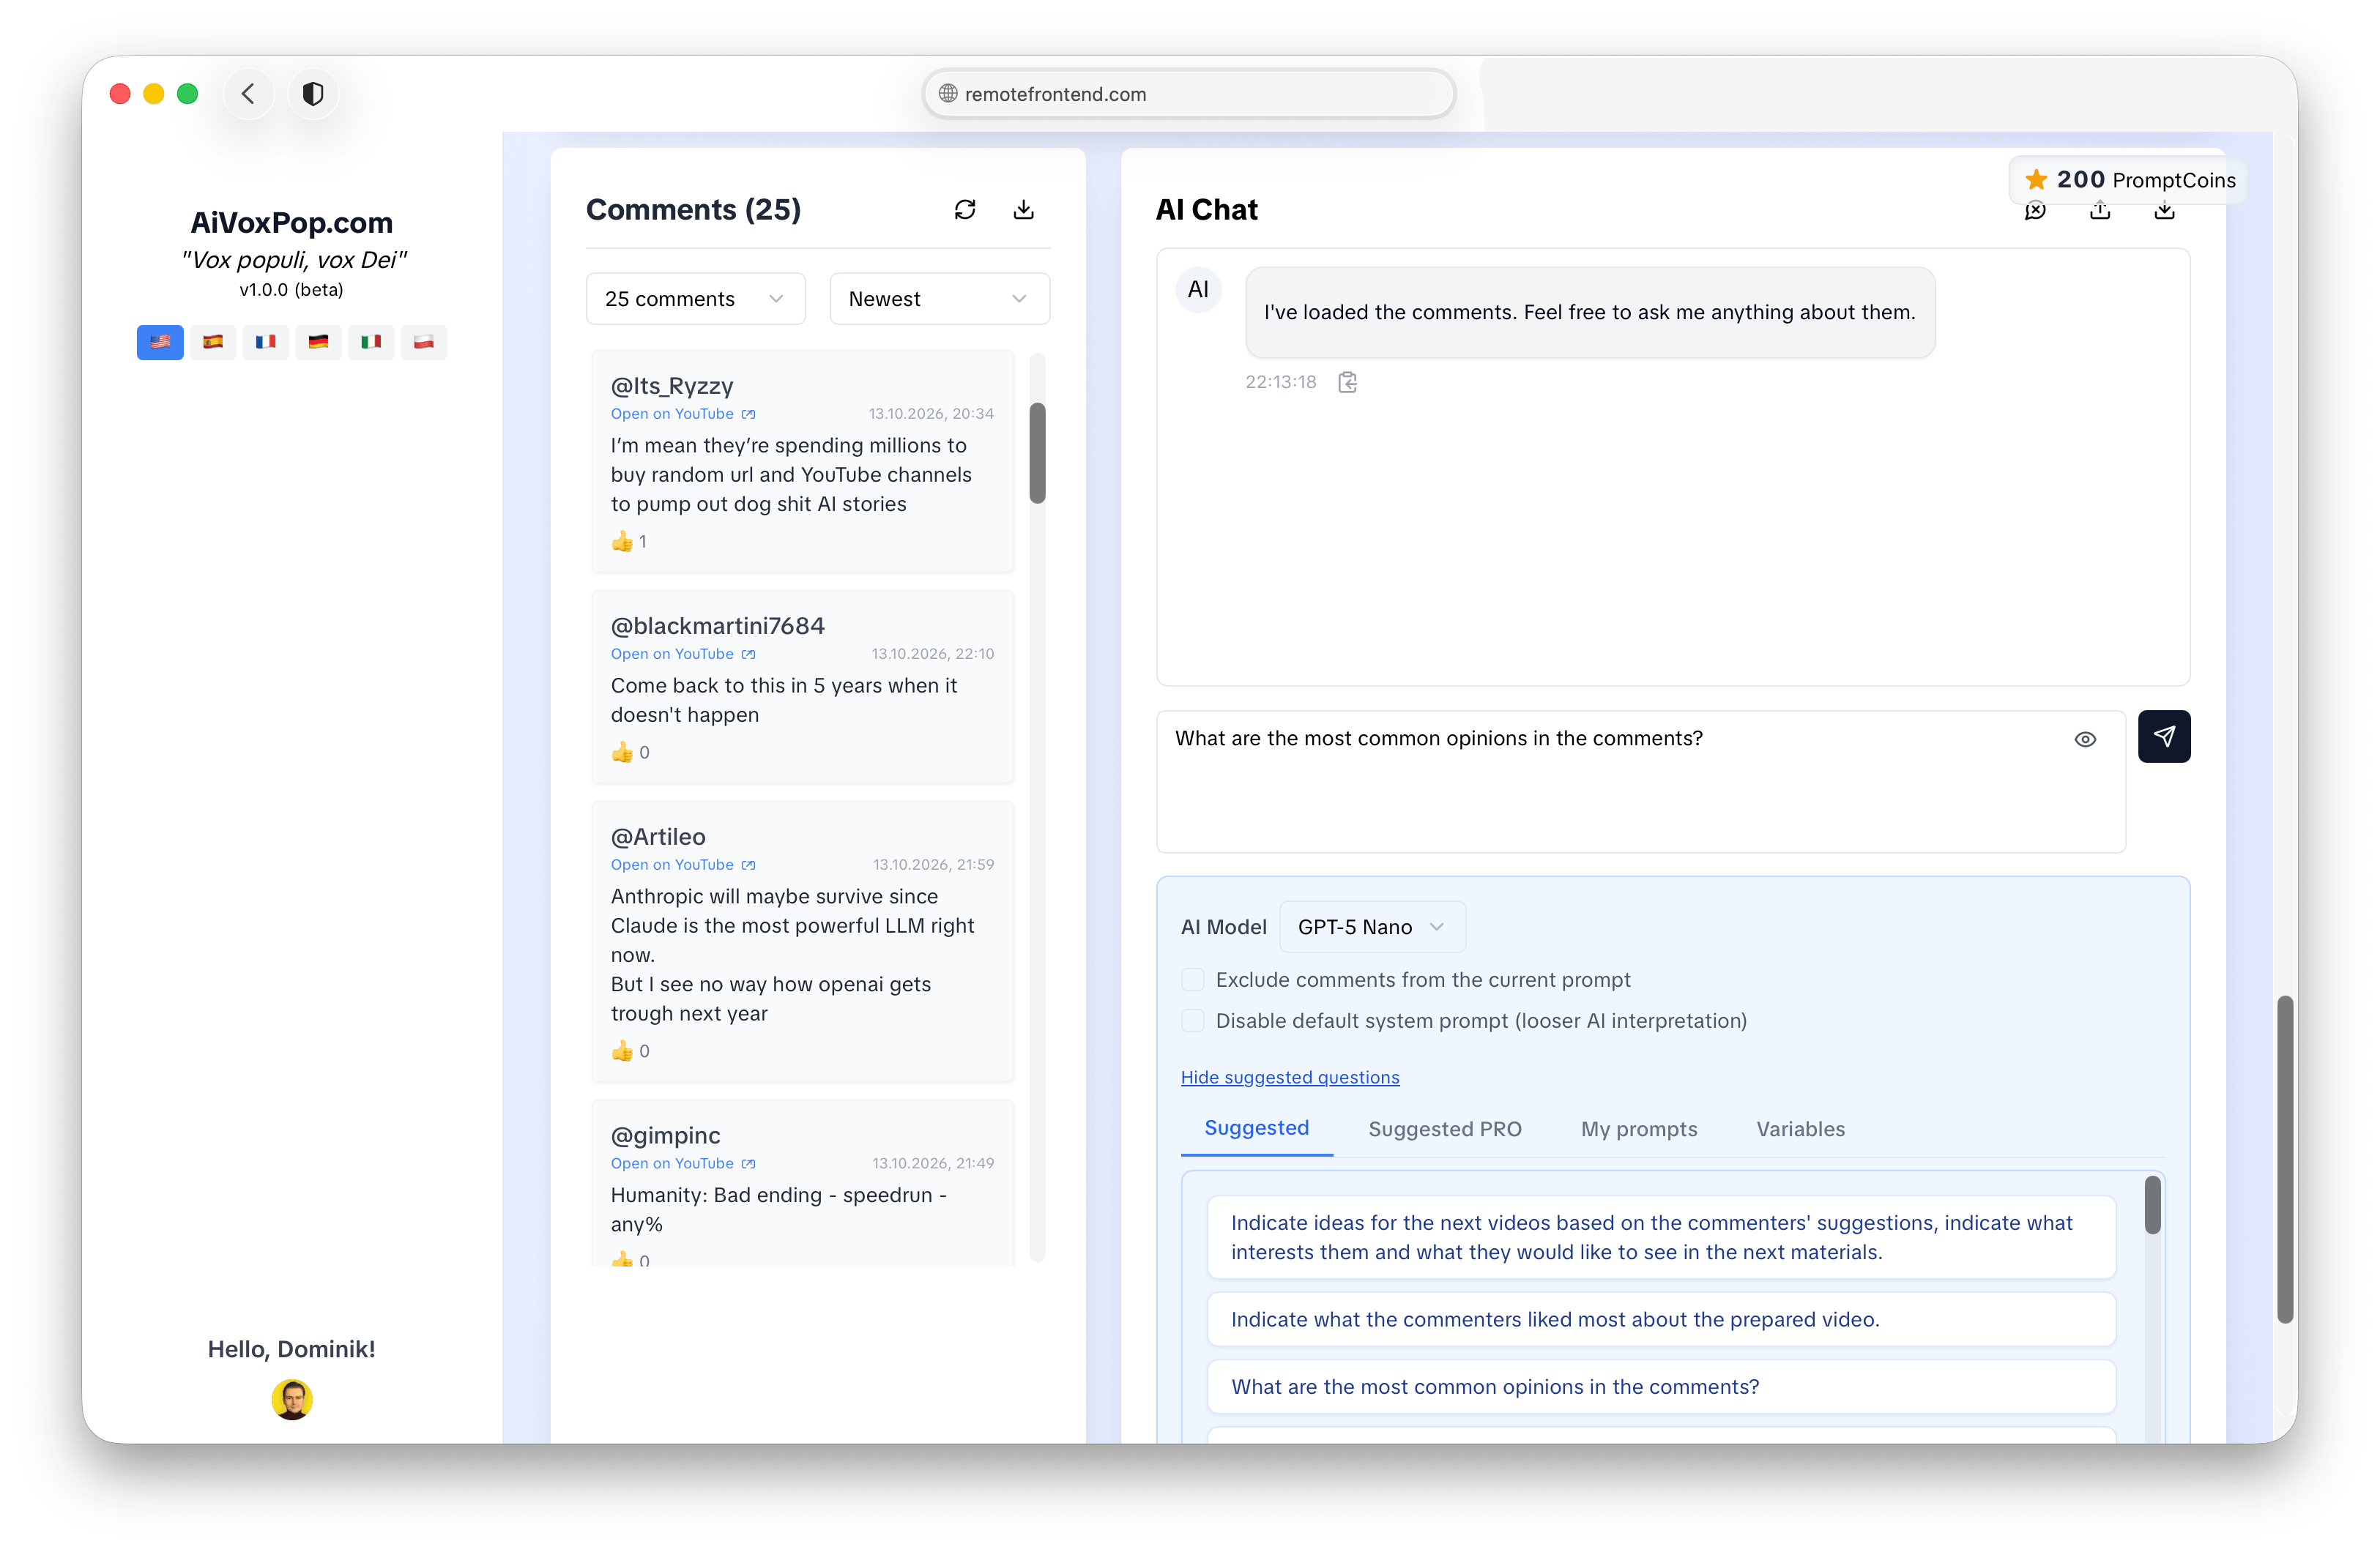Click the thumbs-up on @Its_Ryzzy comment
The width and height of the screenshot is (2380, 1552).
tap(622, 541)
